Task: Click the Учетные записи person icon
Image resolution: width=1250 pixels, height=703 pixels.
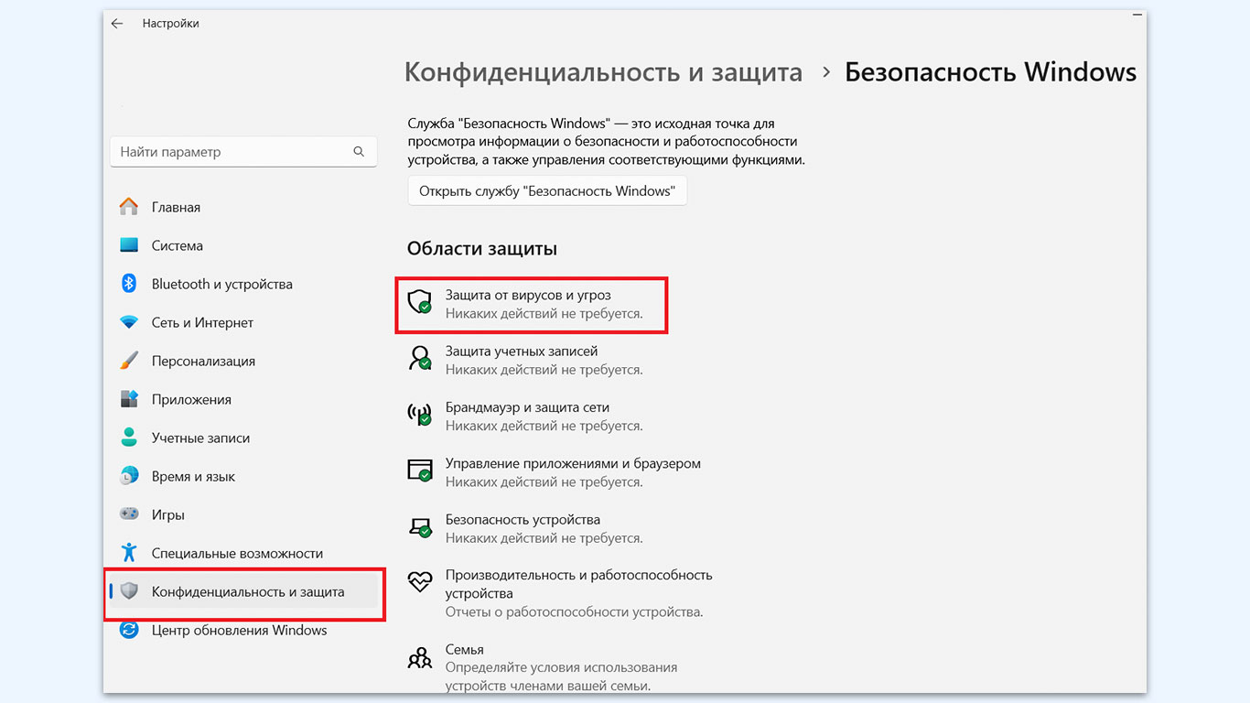Action: [x=129, y=438]
